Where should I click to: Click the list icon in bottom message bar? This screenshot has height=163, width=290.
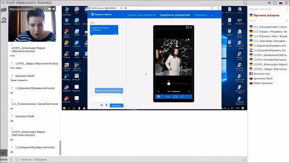click(x=11, y=159)
